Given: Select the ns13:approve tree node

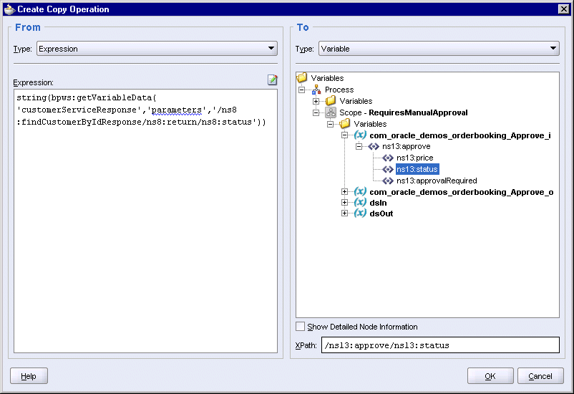Looking at the screenshot, I should pyautogui.click(x=407, y=147).
